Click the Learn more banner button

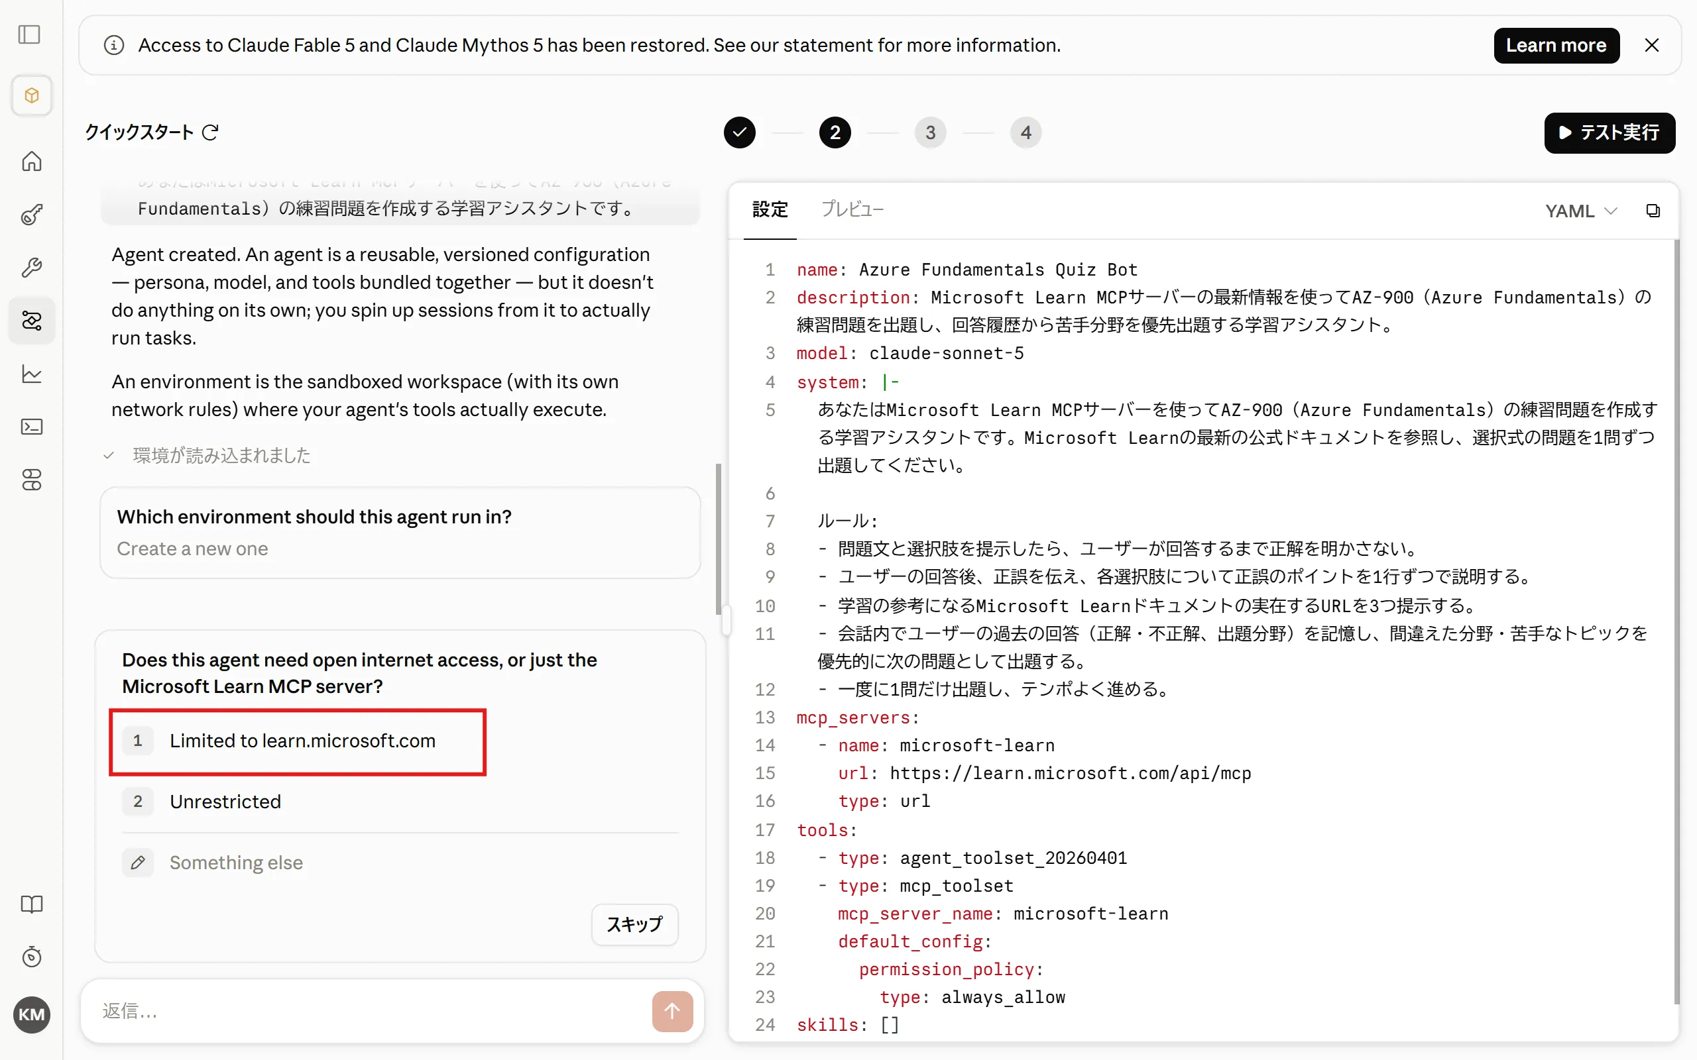[x=1556, y=46]
